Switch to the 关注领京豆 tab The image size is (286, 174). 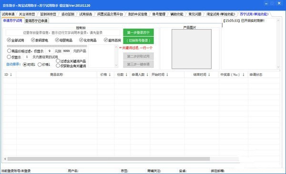27,14
